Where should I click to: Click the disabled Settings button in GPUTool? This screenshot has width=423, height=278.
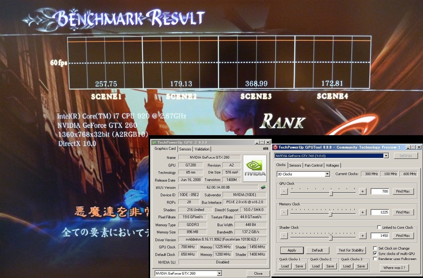point(406,155)
